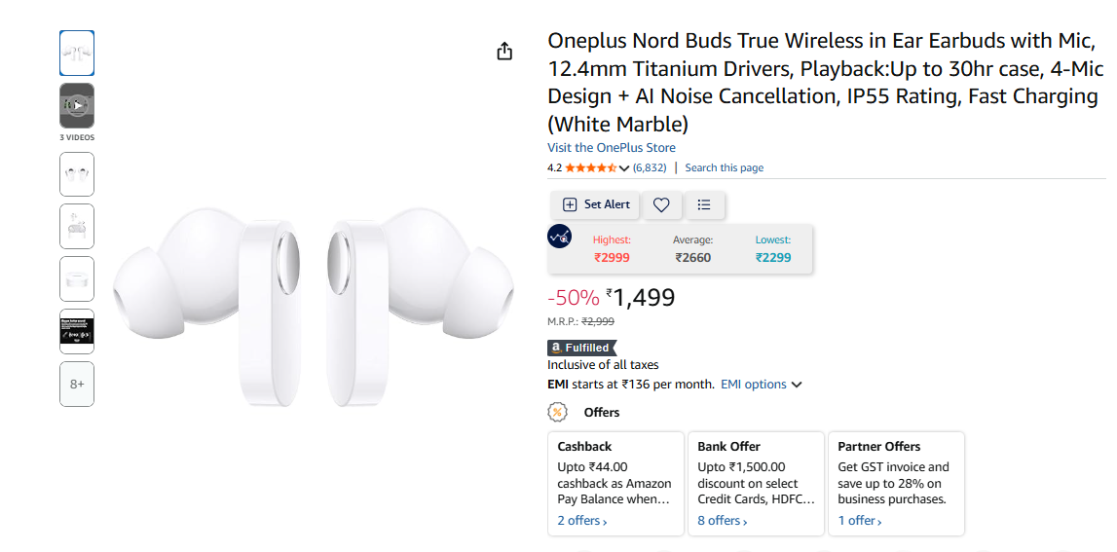Play the product video thumbnail
This screenshot has width=1117, height=552.
coord(77,105)
